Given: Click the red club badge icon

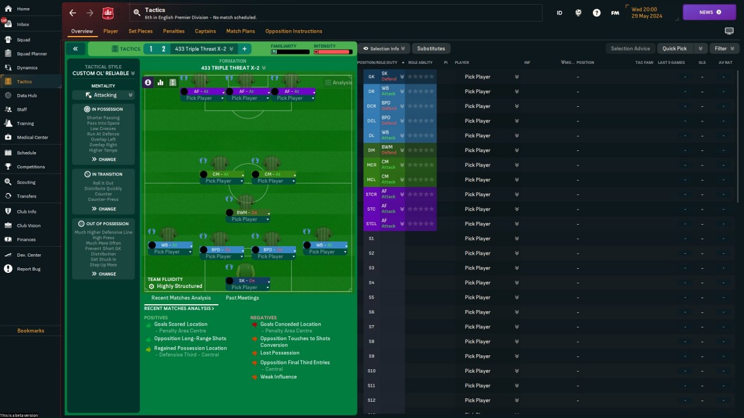Looking at the screenshot, I should click(x=108, y=13).
